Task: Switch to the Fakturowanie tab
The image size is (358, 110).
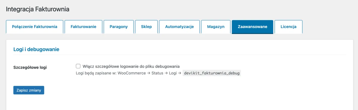Action: tap(83, 27)
